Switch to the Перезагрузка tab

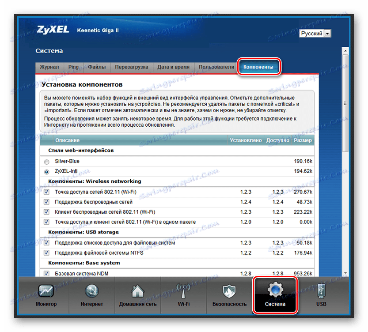tap(132, 67)
